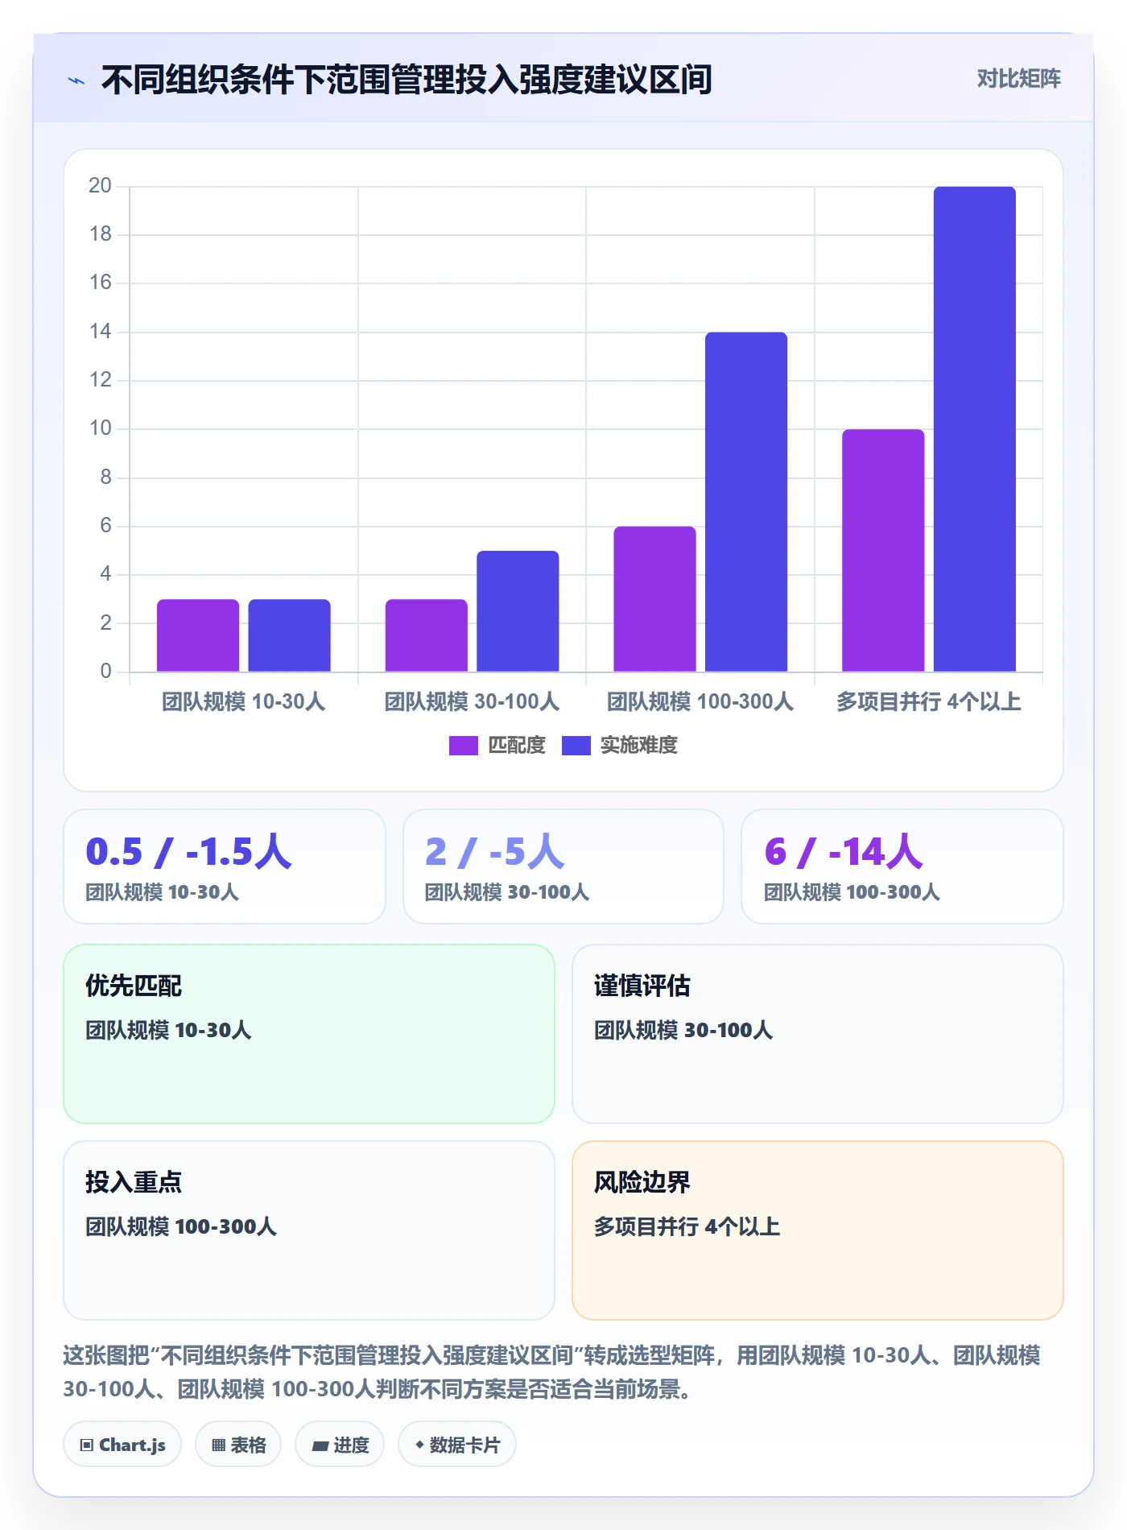The width and height of the screenshot is (1127, 1530).
Task: Click the x-axis label 团队规模 30-100人
Action: click(472, 702)
